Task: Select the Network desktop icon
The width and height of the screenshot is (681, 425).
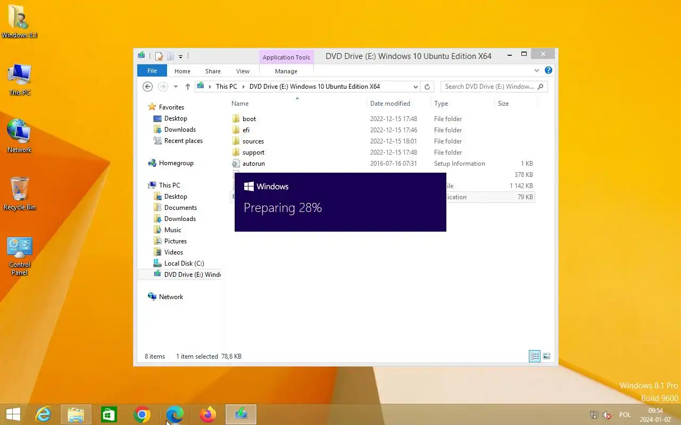Action: tap(20, 136)
